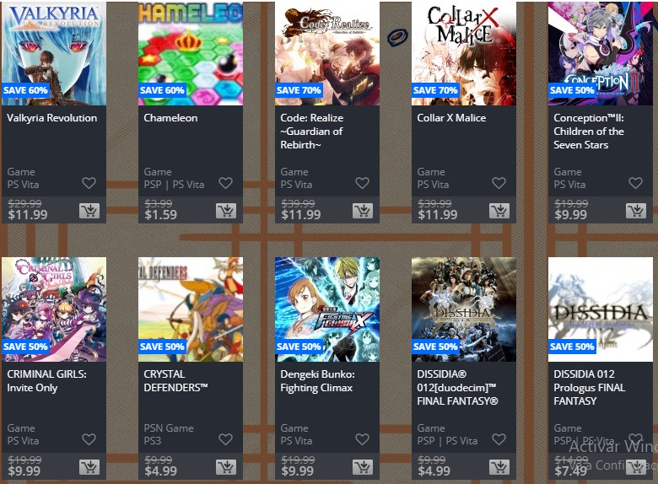The width and height of the screenshot is (658, 484).
Task: Open DISSIDIA 012 Prologus cover image
Action: point(601,309)
